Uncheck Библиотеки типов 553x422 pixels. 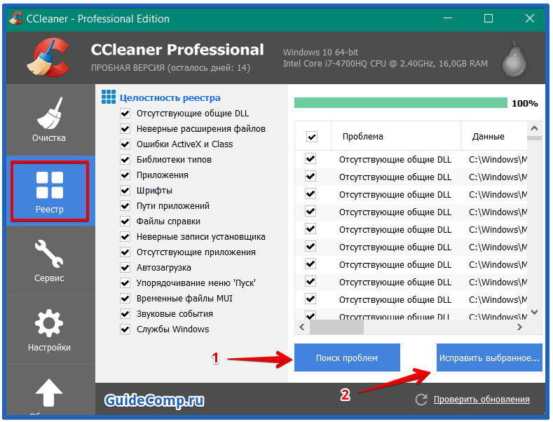[125, 160]
